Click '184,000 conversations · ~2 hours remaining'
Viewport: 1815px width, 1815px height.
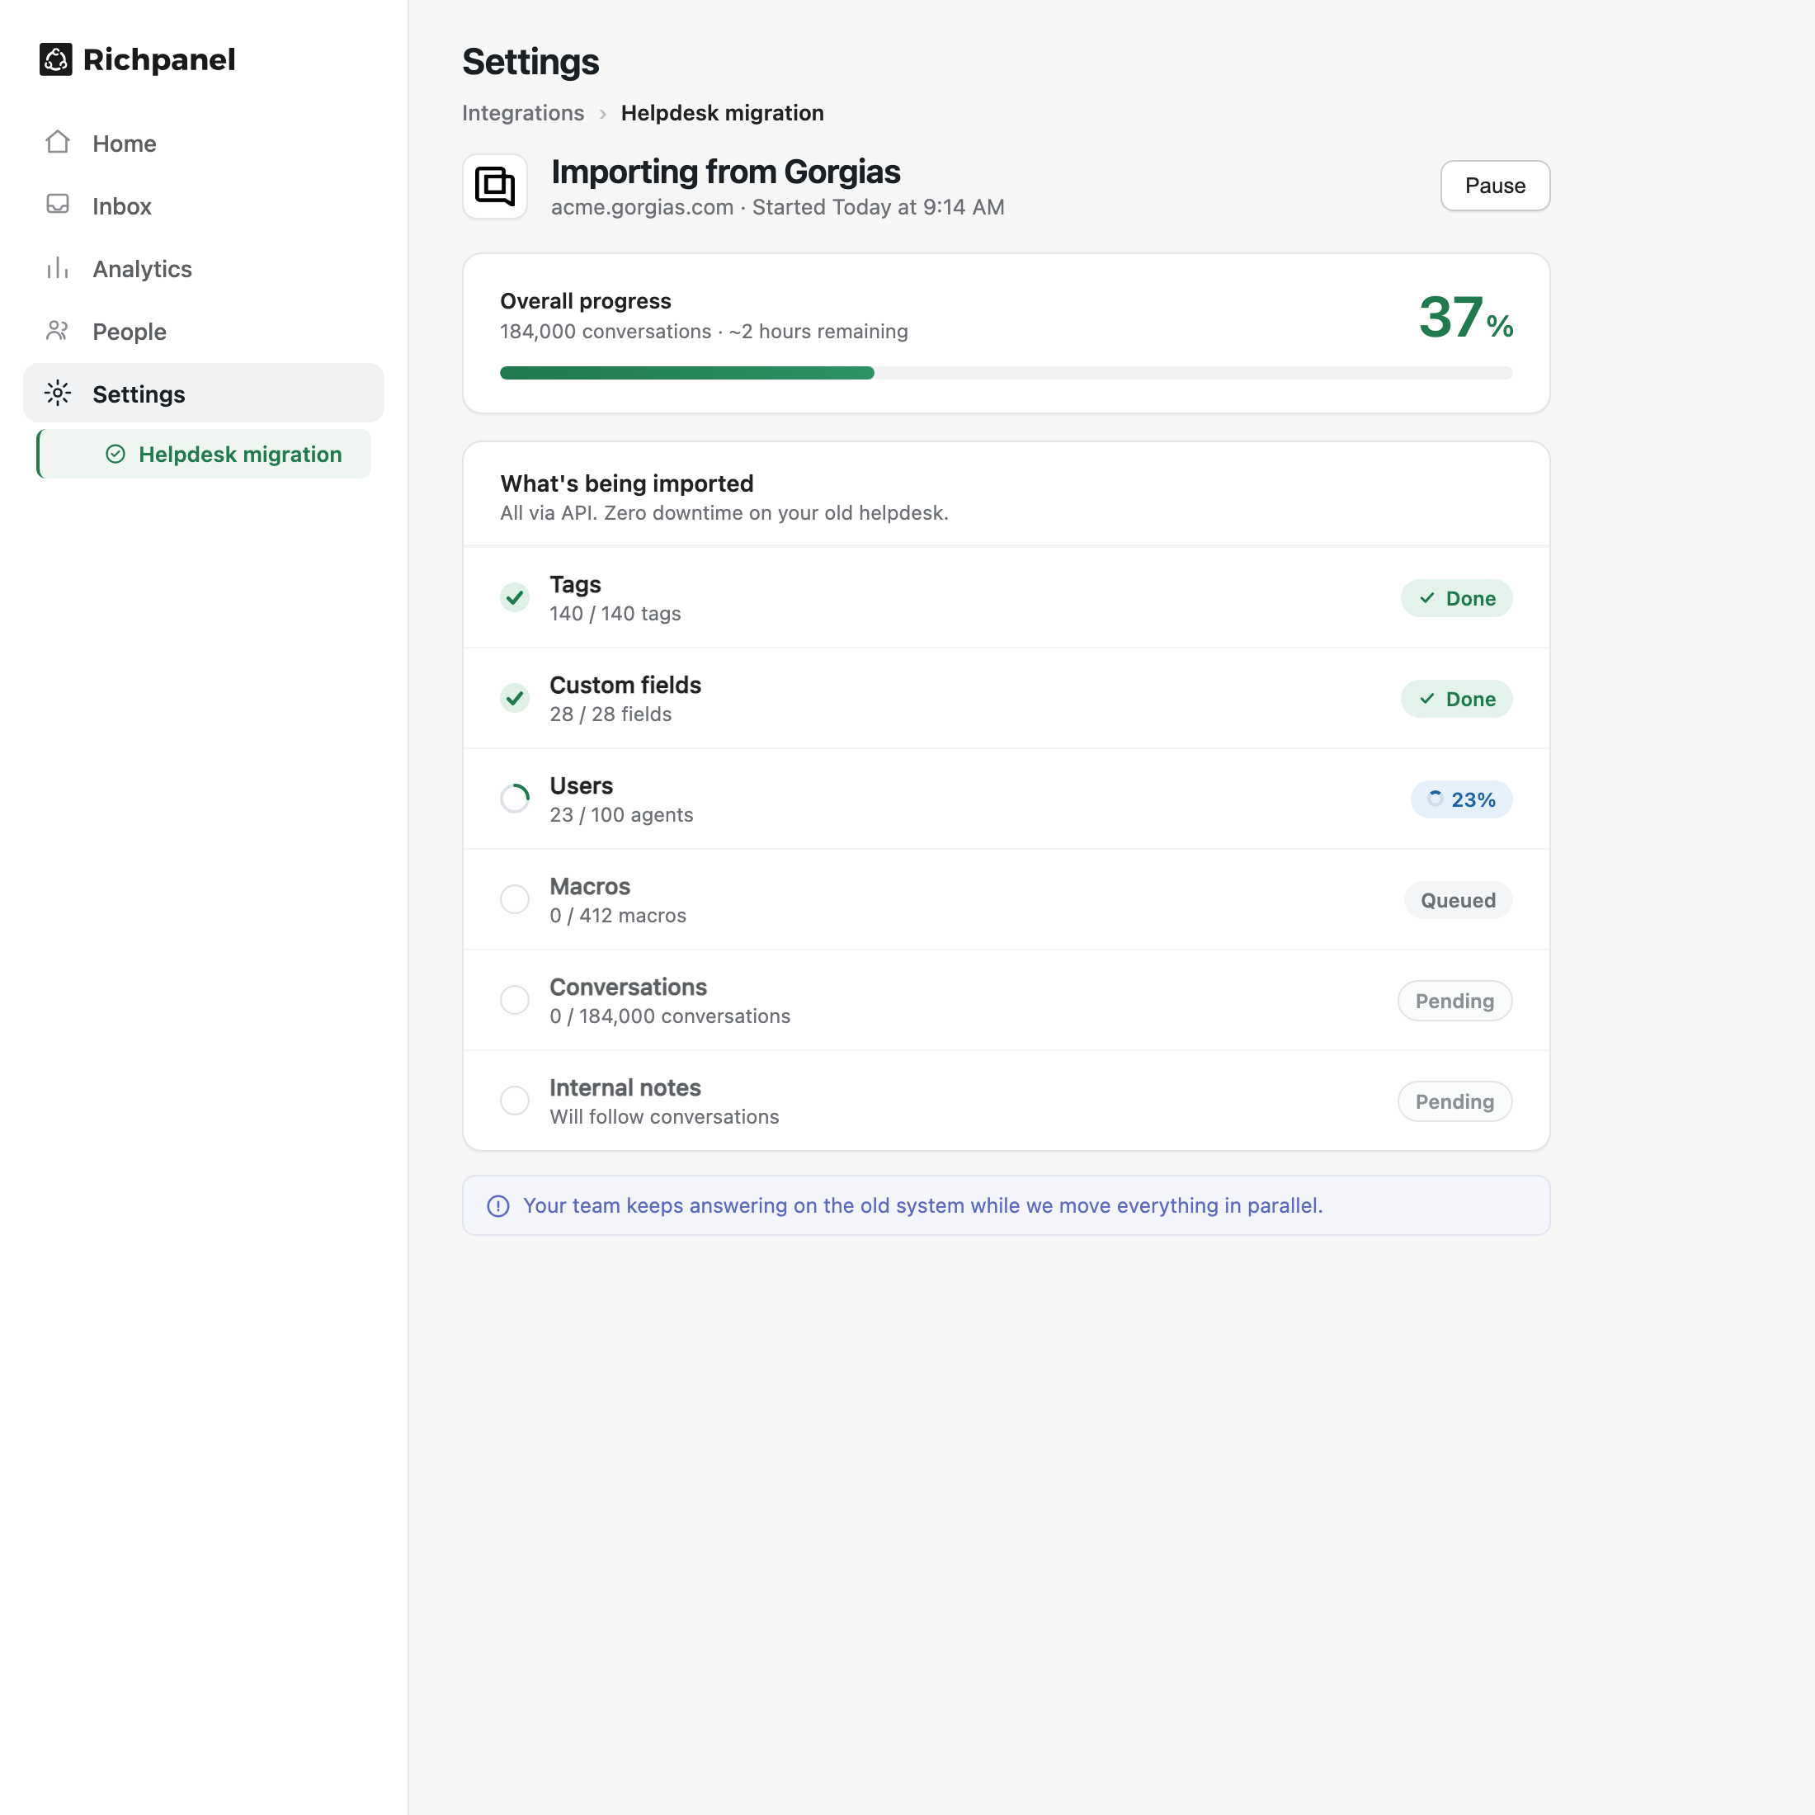(704, 332)
